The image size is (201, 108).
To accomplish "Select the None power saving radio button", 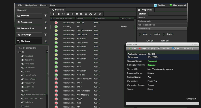I will pyautogui.click(x=140, y=34).
